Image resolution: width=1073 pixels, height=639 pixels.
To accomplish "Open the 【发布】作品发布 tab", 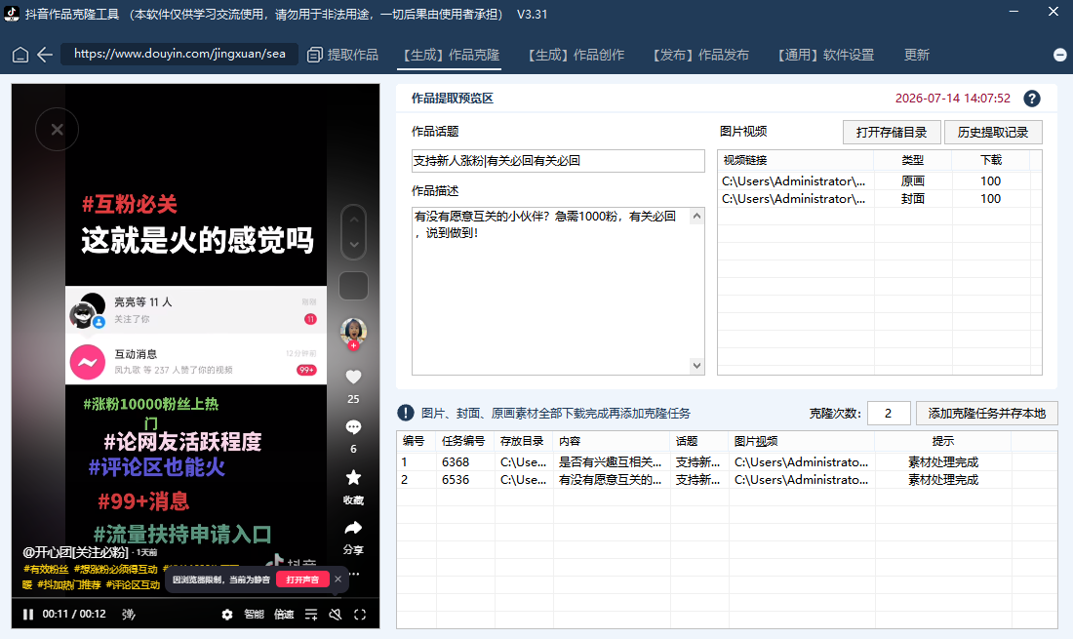I will click(x=700, y=55).
